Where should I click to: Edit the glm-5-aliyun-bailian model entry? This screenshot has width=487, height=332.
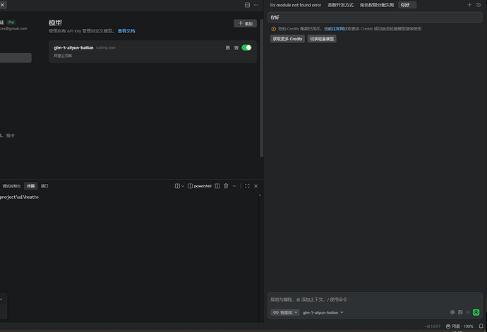pos(227,48)
